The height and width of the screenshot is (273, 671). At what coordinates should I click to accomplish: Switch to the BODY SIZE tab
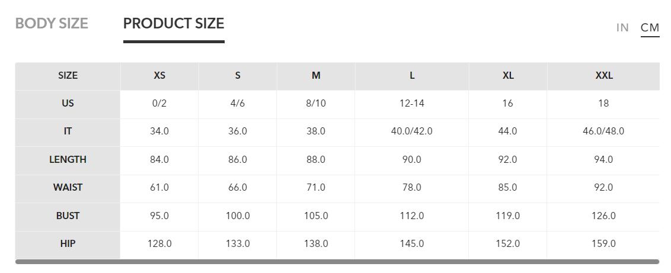tap(52, 24)
